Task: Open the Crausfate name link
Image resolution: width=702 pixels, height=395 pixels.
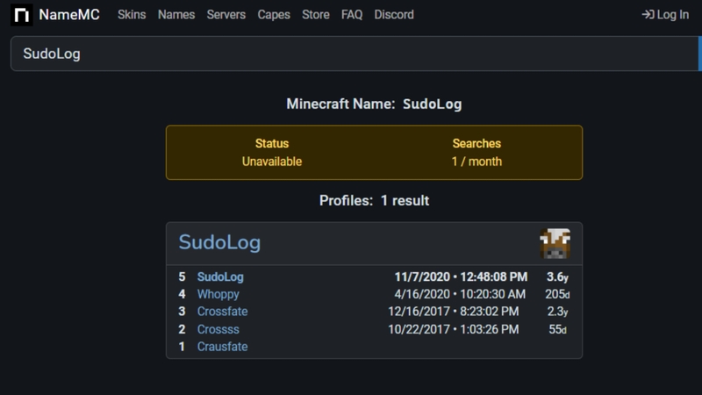Action: [223, 347]
